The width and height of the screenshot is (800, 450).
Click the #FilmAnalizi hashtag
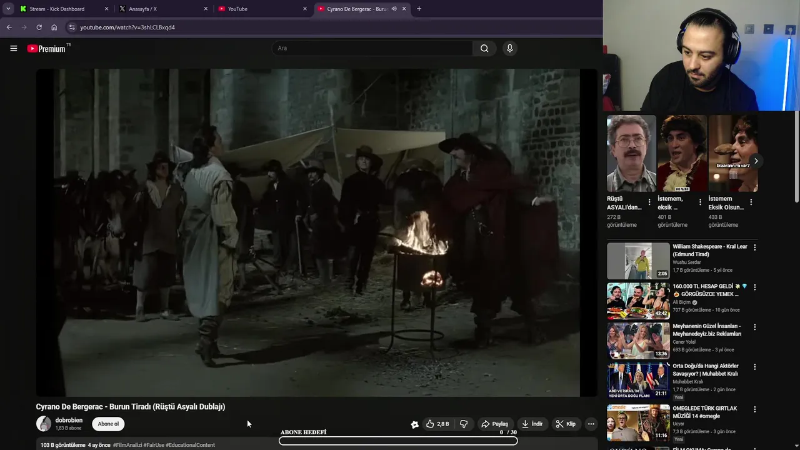coord(127,445)
